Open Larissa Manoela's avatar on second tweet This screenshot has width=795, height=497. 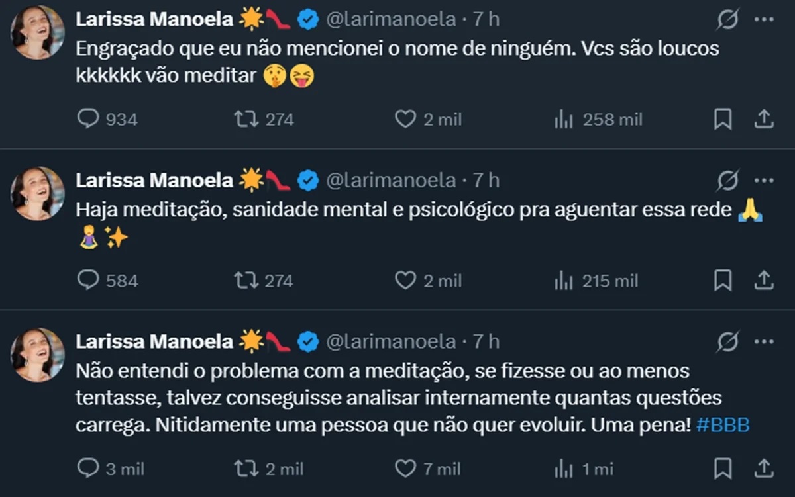(37, 194)
